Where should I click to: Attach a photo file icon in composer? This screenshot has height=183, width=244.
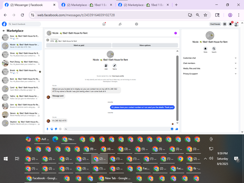click(x=52, y=129)
